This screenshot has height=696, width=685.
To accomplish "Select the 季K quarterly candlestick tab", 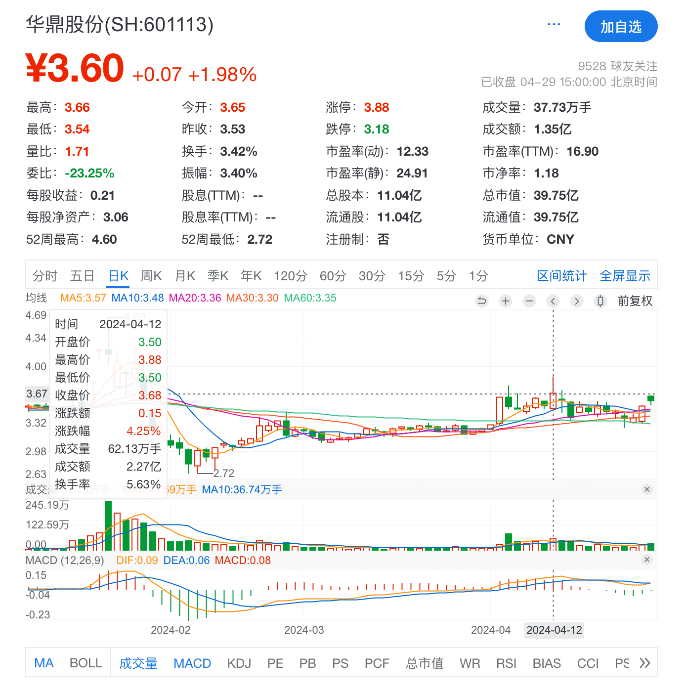I will (x=218, y=276).
